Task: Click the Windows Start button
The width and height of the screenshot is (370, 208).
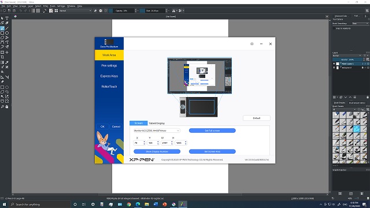Action: [4, 204]
